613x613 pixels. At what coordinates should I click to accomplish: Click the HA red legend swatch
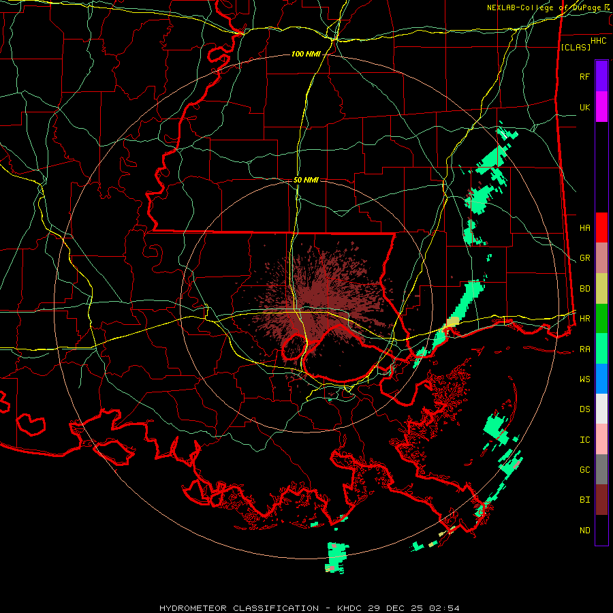(601, 227)
